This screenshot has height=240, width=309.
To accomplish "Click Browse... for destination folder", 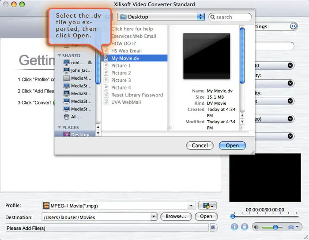I will tap(176, 216).
